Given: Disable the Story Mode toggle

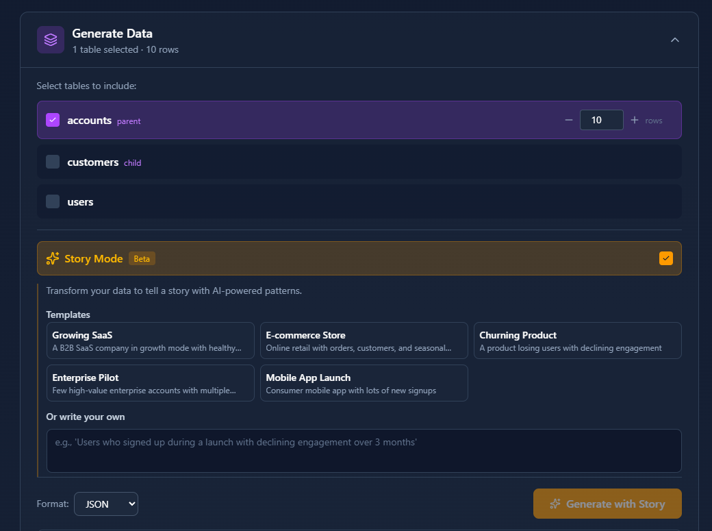Looking at the screenshot, I should click(x=666, y=258).
